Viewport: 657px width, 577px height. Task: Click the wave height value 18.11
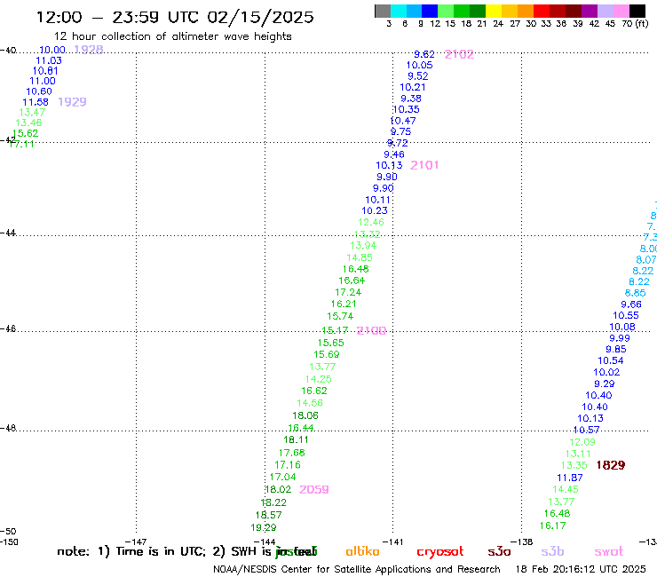click(296, 439)
